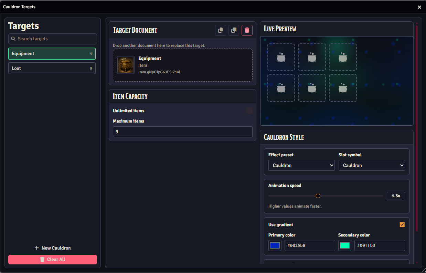Uncheck the Use gradient checkbox
426x273 pixels.
tap(402, 225)
